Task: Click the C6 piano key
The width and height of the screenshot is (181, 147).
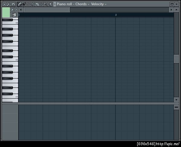Action: coord(15,23)
